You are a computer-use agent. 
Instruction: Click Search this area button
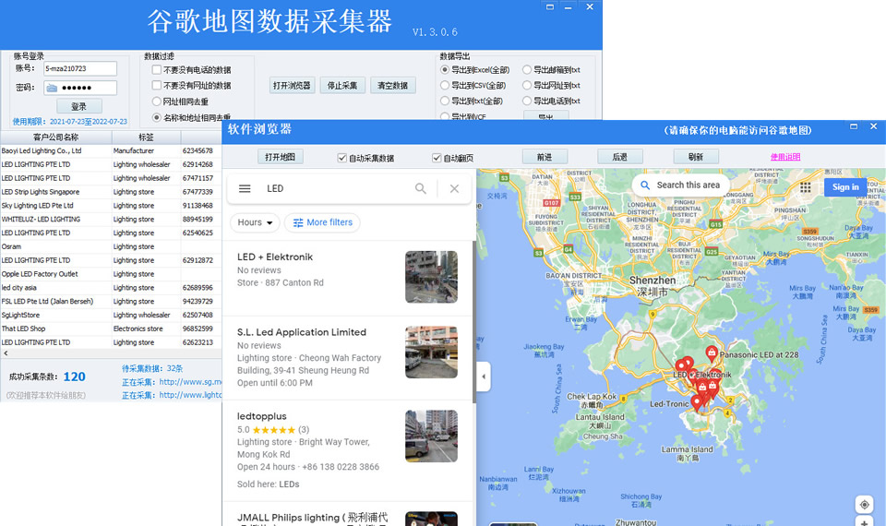tap(681, 185)
